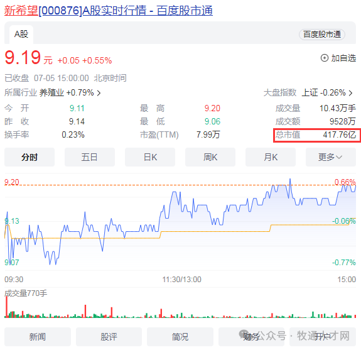Click the 开户 button
This screenshot has height=350, width=361.
(x=323, y=337)
